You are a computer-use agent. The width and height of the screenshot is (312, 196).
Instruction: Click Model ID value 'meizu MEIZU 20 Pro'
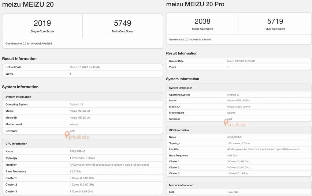click(x=239, y=107)
